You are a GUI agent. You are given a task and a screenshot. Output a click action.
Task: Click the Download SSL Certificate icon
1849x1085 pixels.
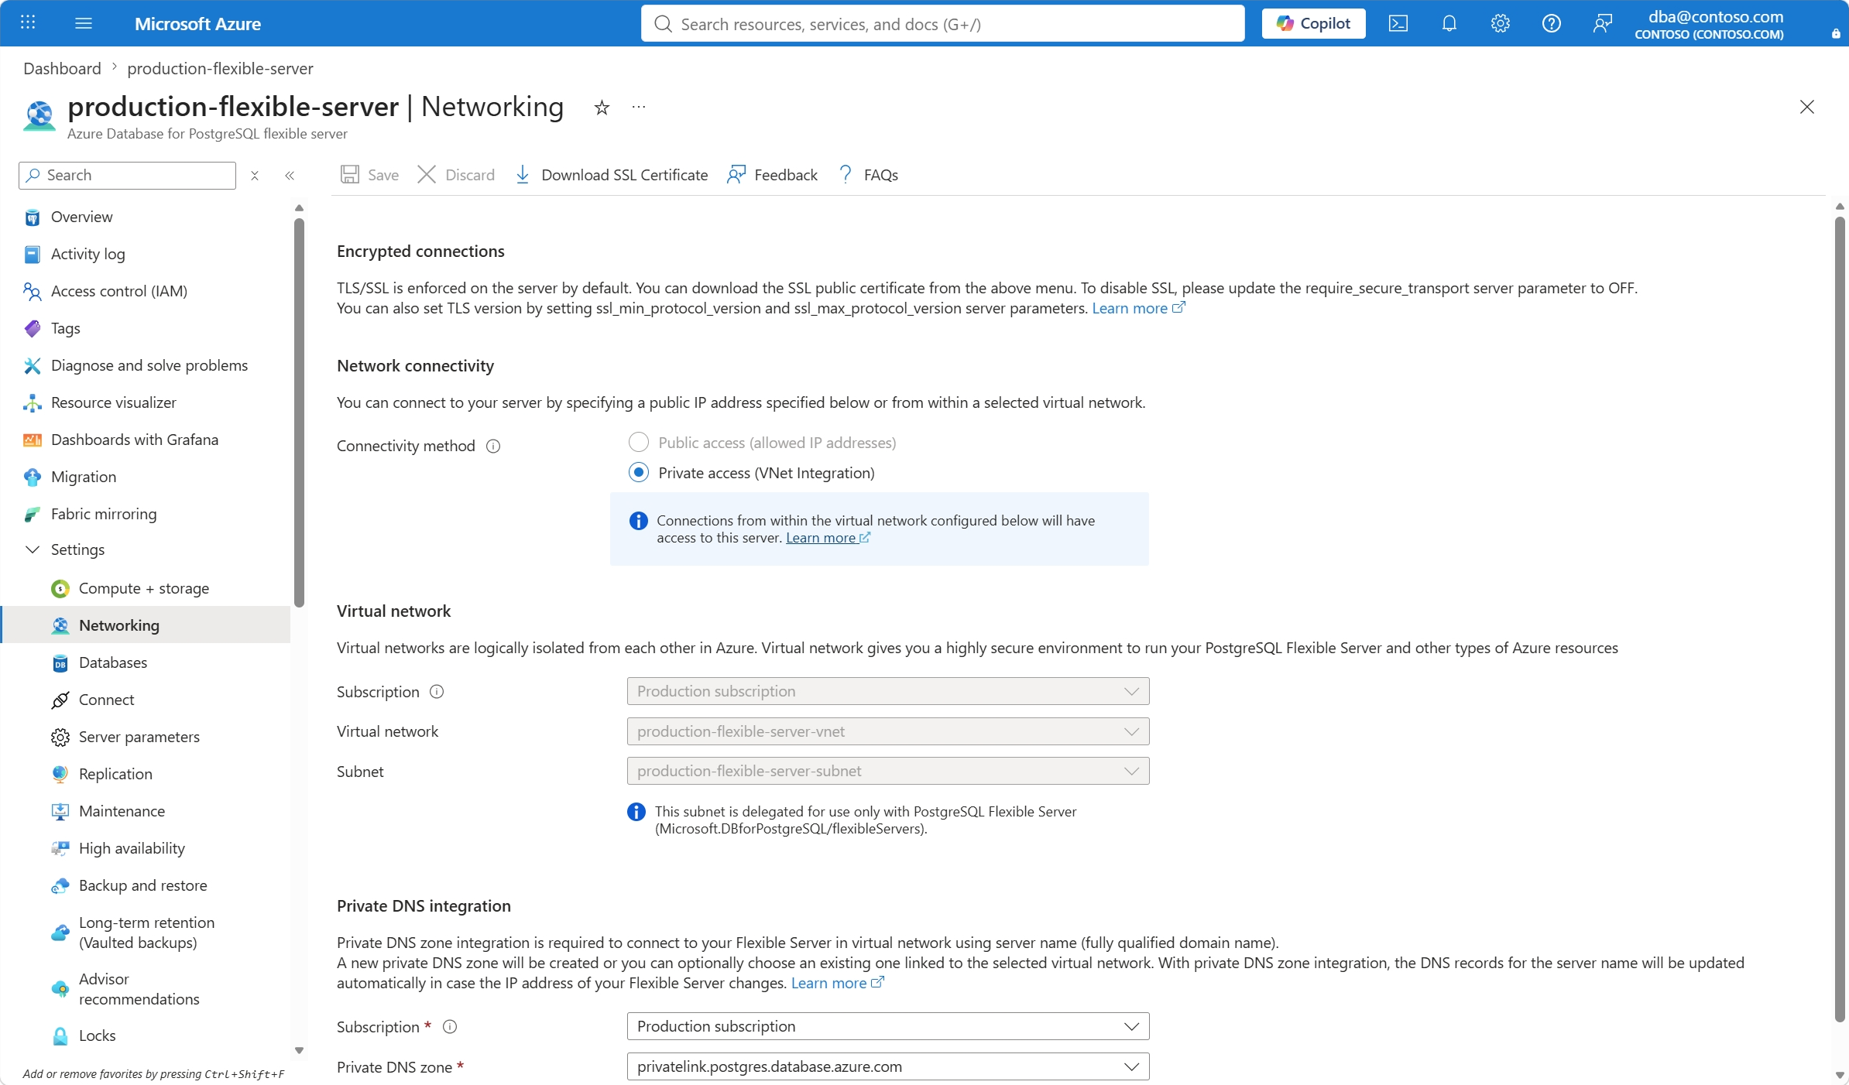(x=523, y=175)
